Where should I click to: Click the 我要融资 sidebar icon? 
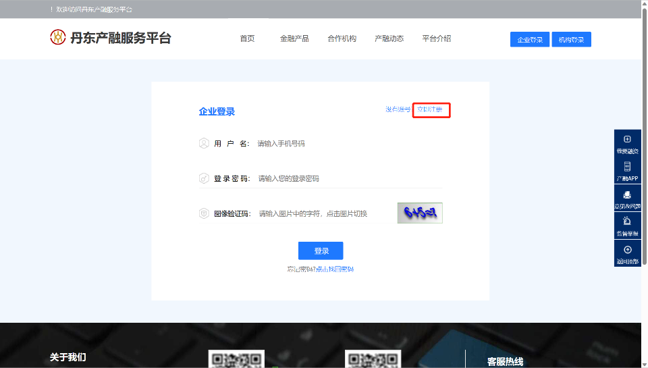627,139
